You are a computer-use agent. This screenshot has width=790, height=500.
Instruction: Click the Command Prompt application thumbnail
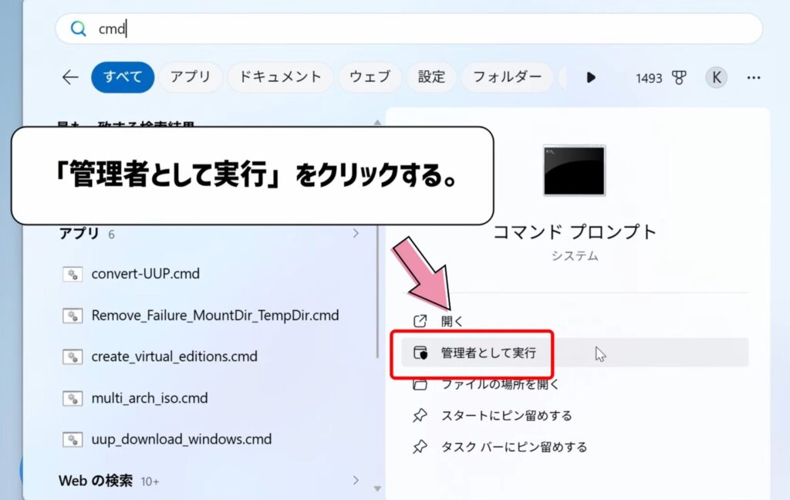(575, 171)
